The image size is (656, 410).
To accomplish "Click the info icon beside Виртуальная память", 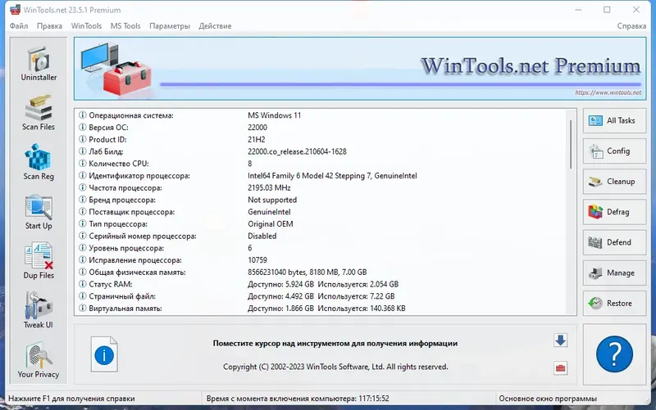I will [x=83, y=309].
